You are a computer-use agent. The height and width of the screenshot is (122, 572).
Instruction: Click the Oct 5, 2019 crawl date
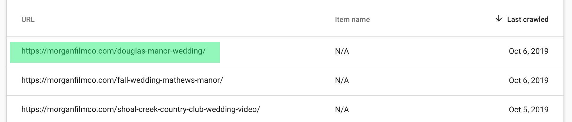click(529, 110)
